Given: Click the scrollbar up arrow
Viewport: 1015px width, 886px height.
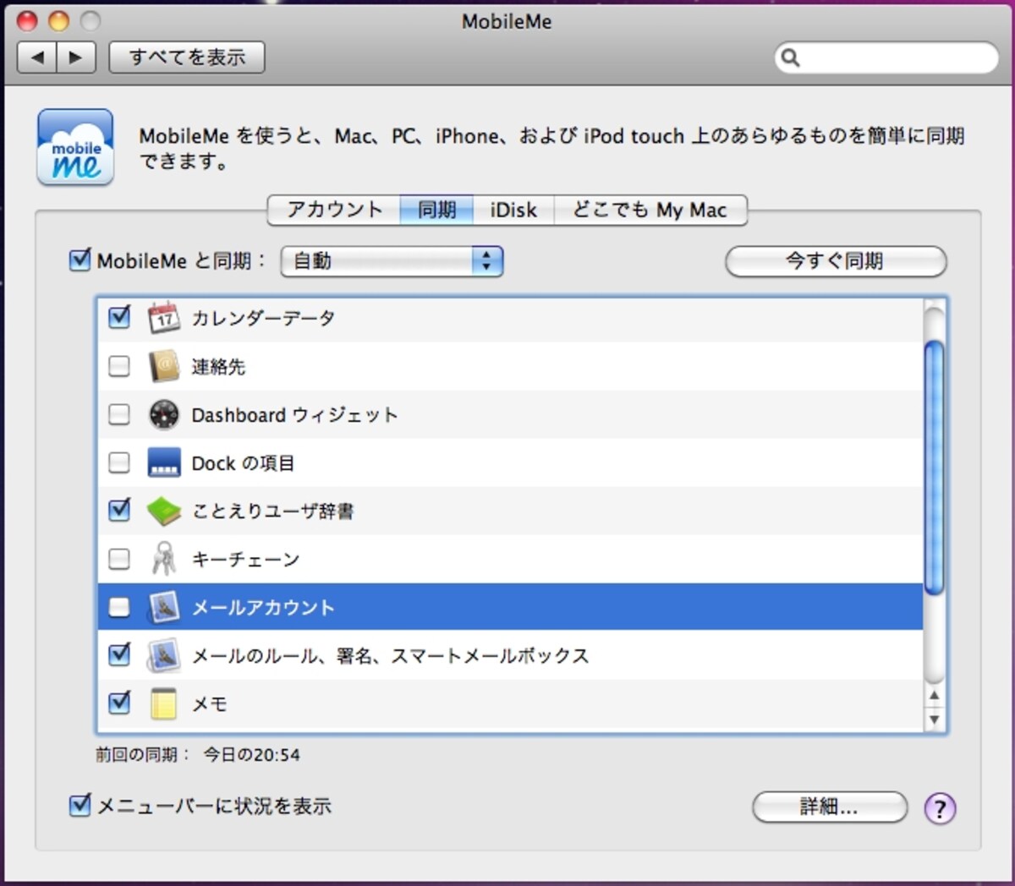Looking at the screenshot, I should [x=935, y=696].
